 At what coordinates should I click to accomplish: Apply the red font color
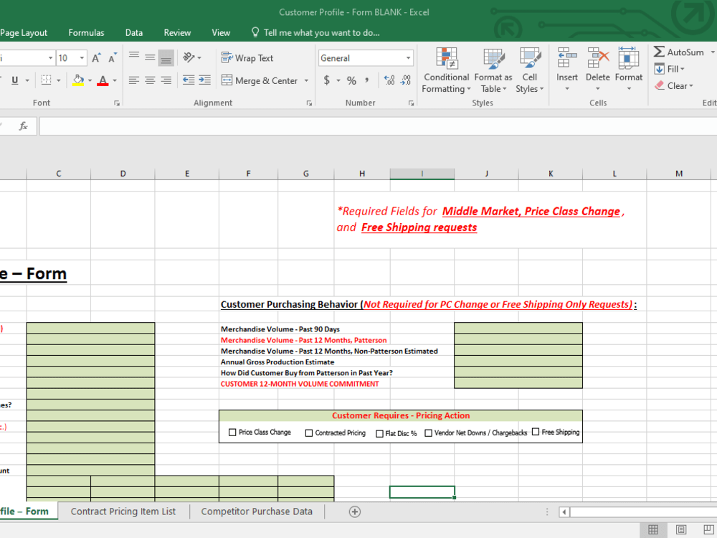point(103,80)
